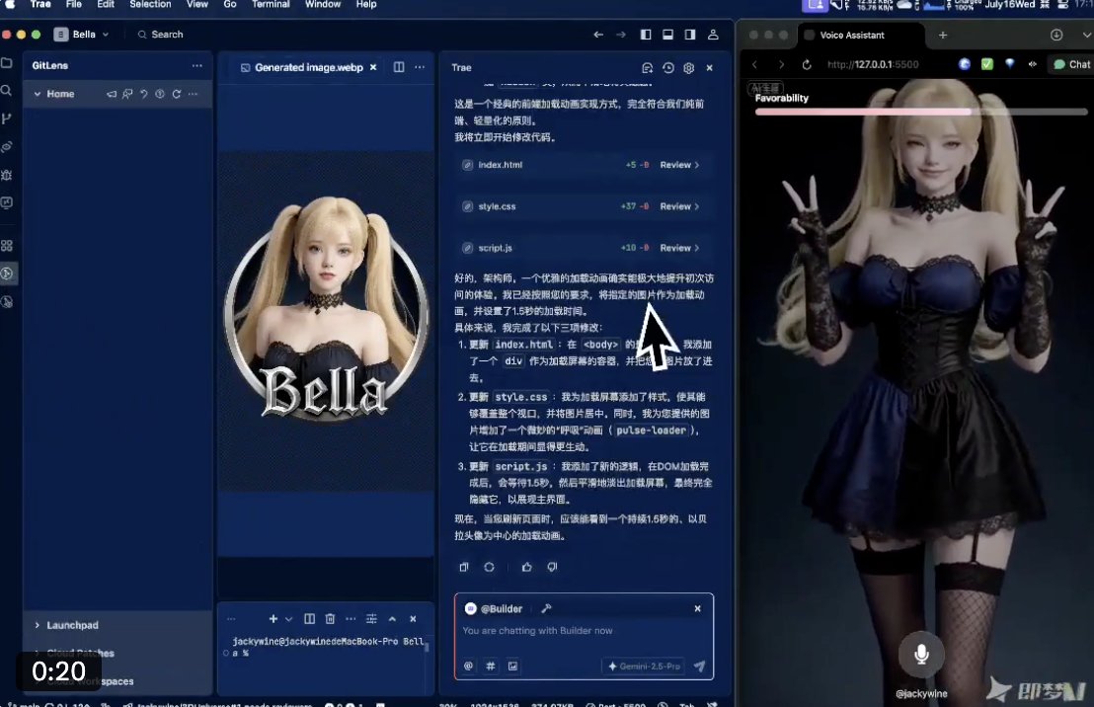Give thumbs down to the response
The width and height of the screenshot is (1094, 707).
pyautogui.click(x=552, y=567)
